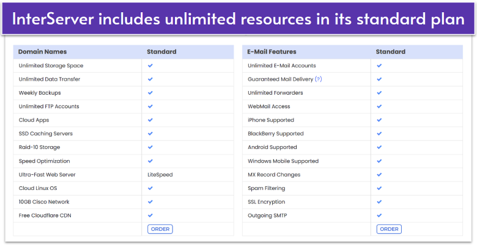Select the Unlimited FTP Accounts label
This screenshot has width=477, height=245.
tap(49, 106)
